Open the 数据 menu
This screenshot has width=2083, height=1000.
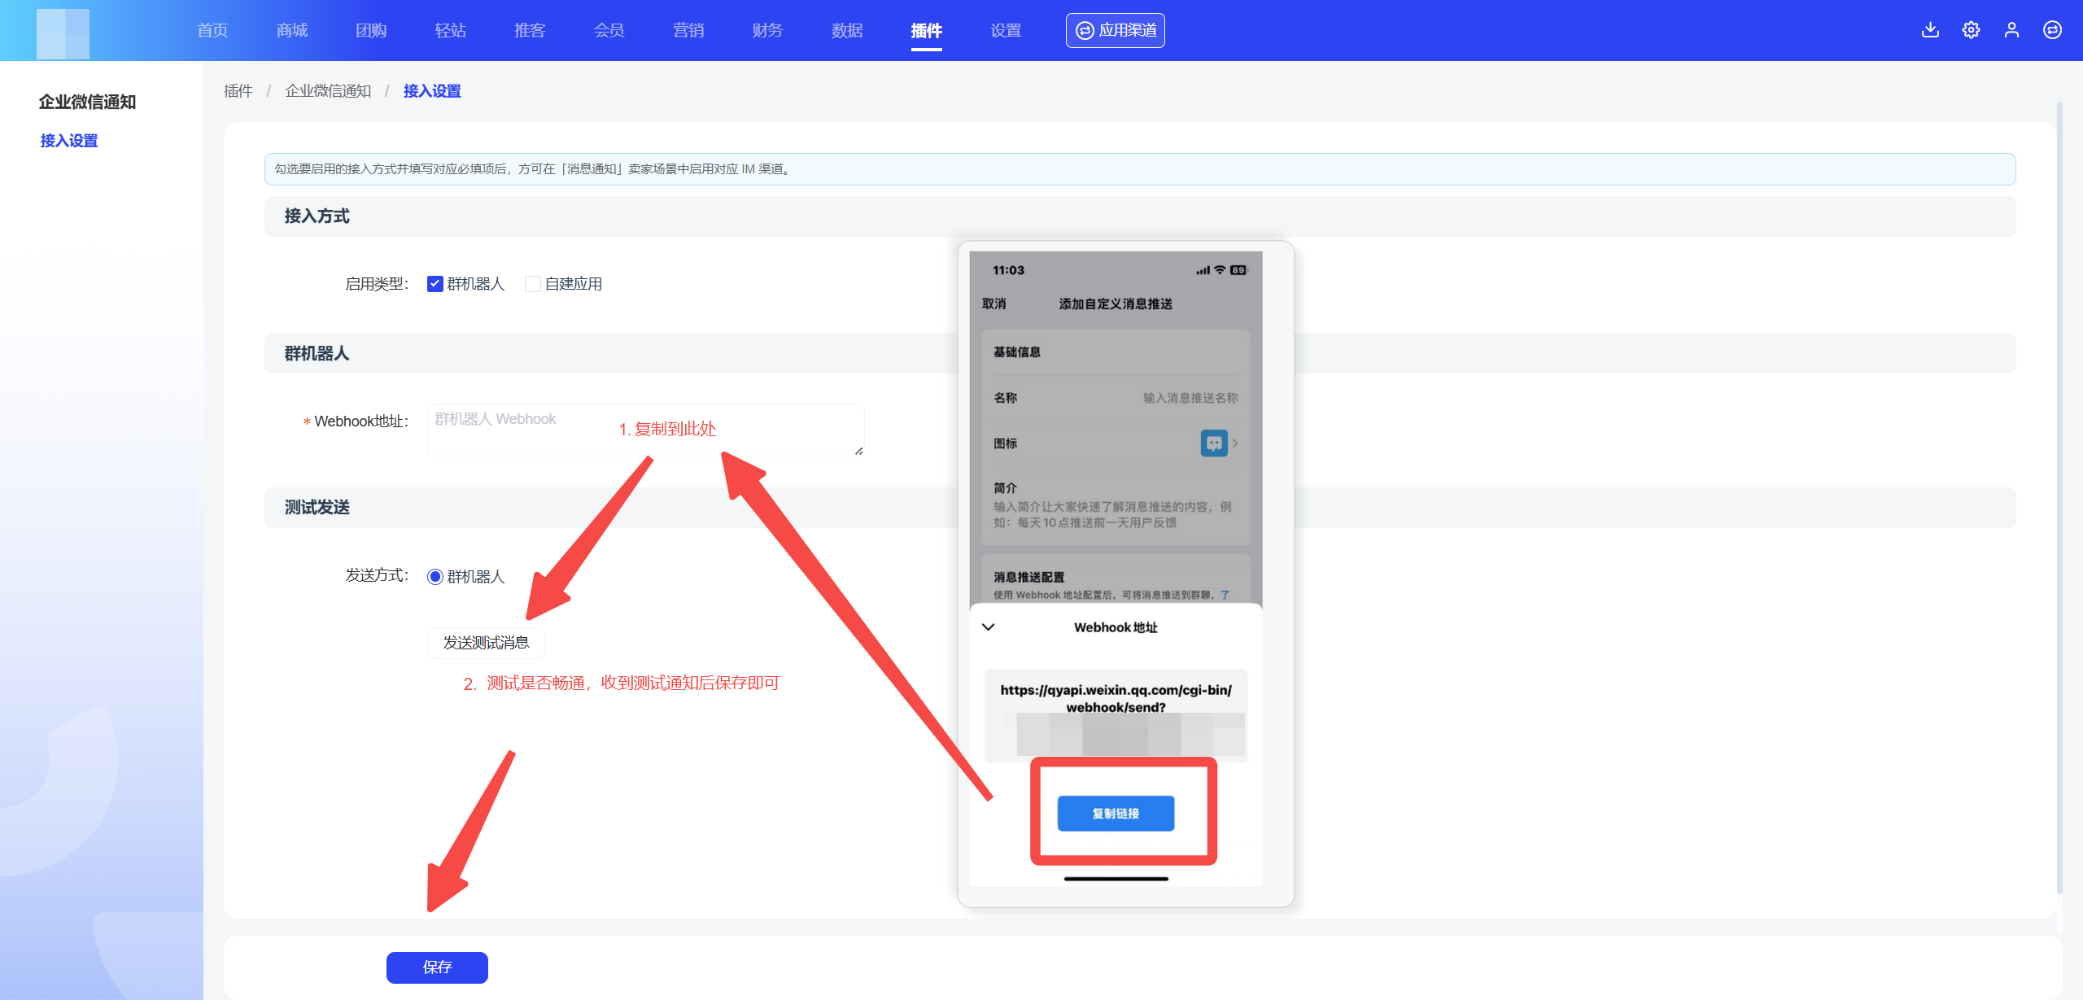point(847,30)
